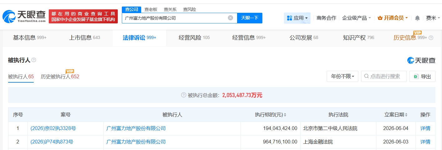Open the 历史信息 VIP tab
The width and height of the screenshot is (442, 150).
tap(410, 38)
